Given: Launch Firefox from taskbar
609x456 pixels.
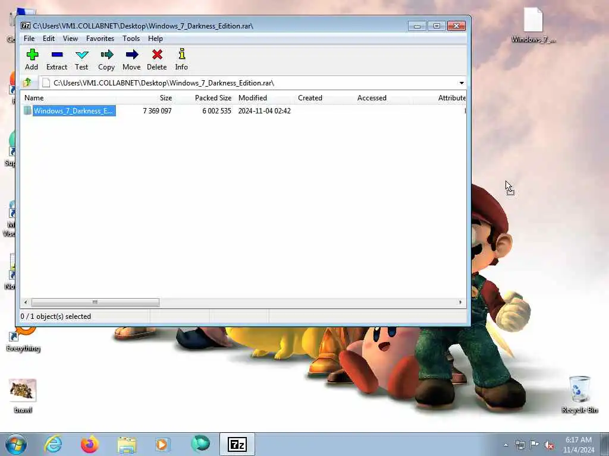Looking at the screenshot, I should (x=89, y=444).
